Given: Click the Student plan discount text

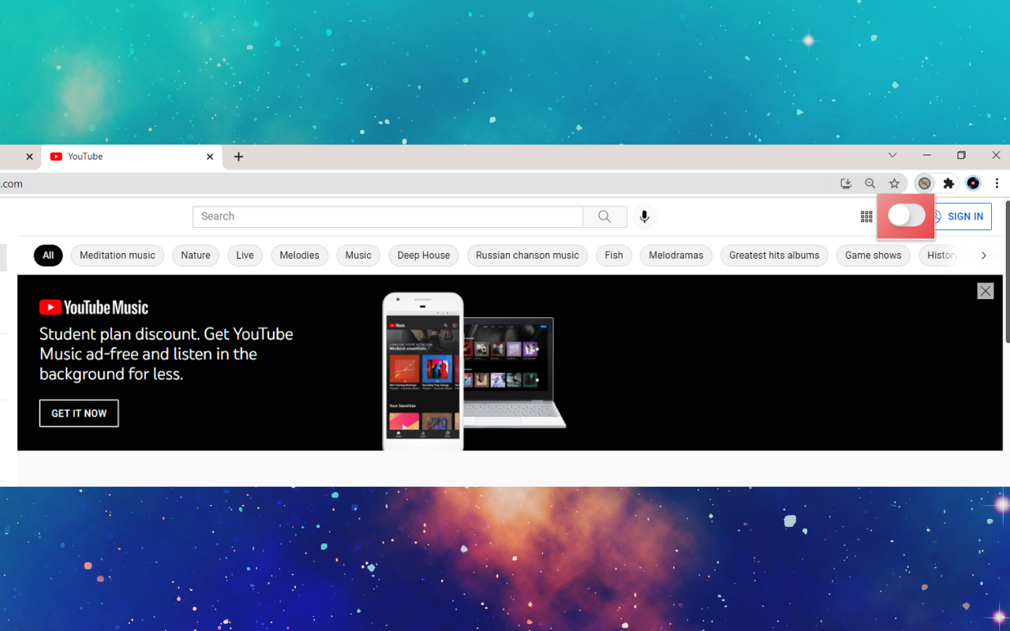Looking at the screenshot, I should click(166, 354).
